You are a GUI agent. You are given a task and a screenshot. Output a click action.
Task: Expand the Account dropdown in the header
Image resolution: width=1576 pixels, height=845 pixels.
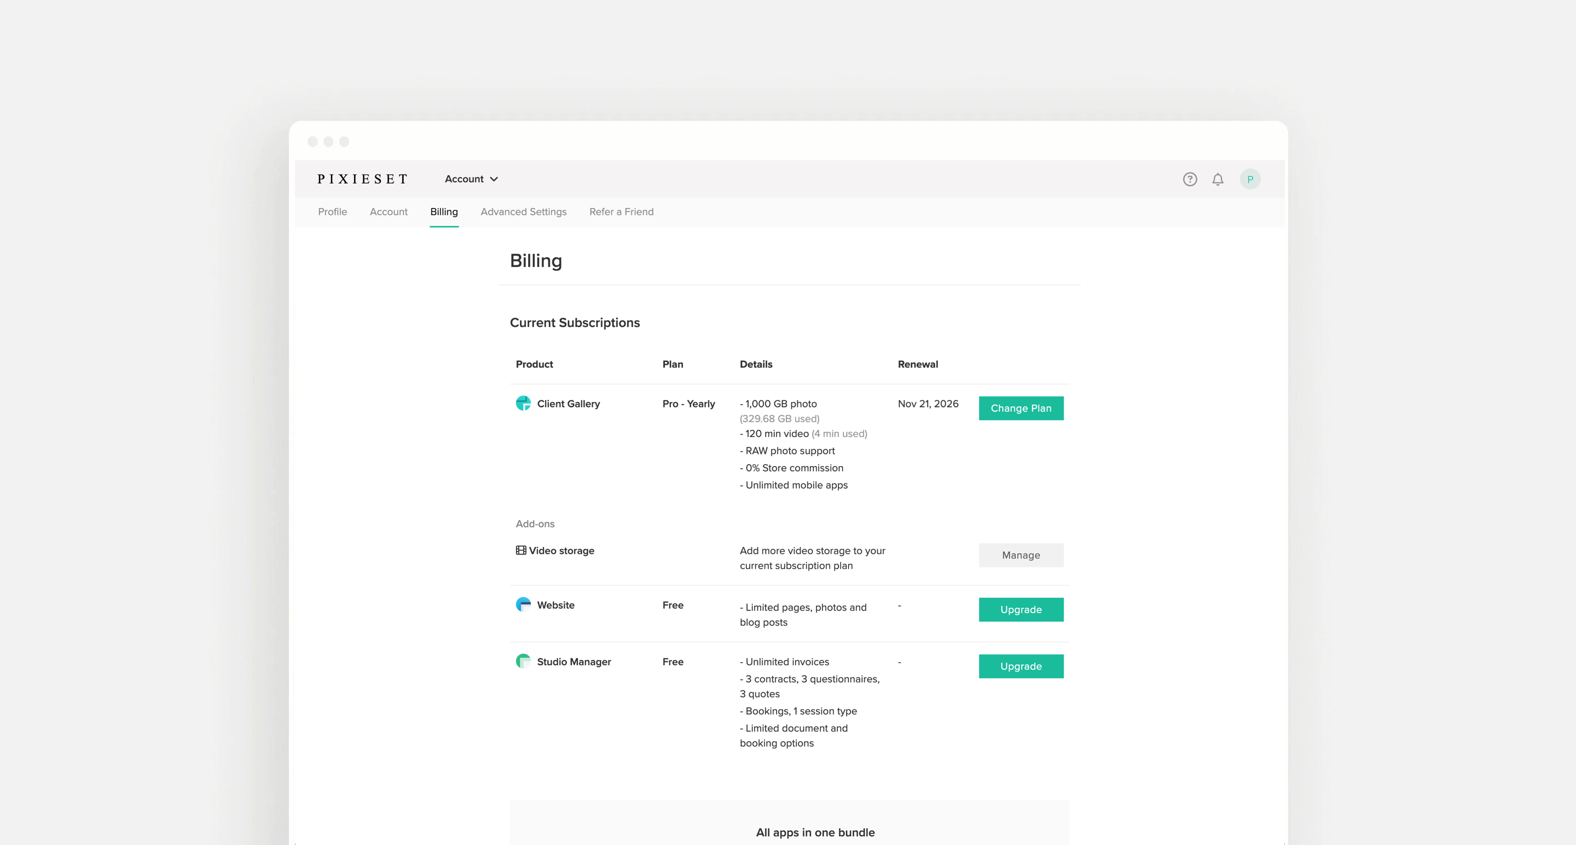coord(471,178)
